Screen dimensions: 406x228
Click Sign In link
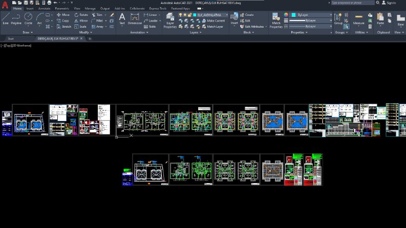coord(389,3)
